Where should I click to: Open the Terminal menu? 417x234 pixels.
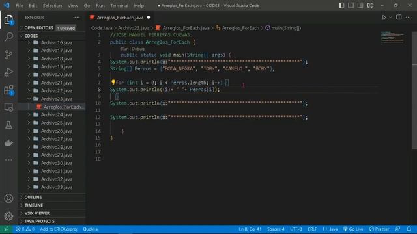pos(119,6)
